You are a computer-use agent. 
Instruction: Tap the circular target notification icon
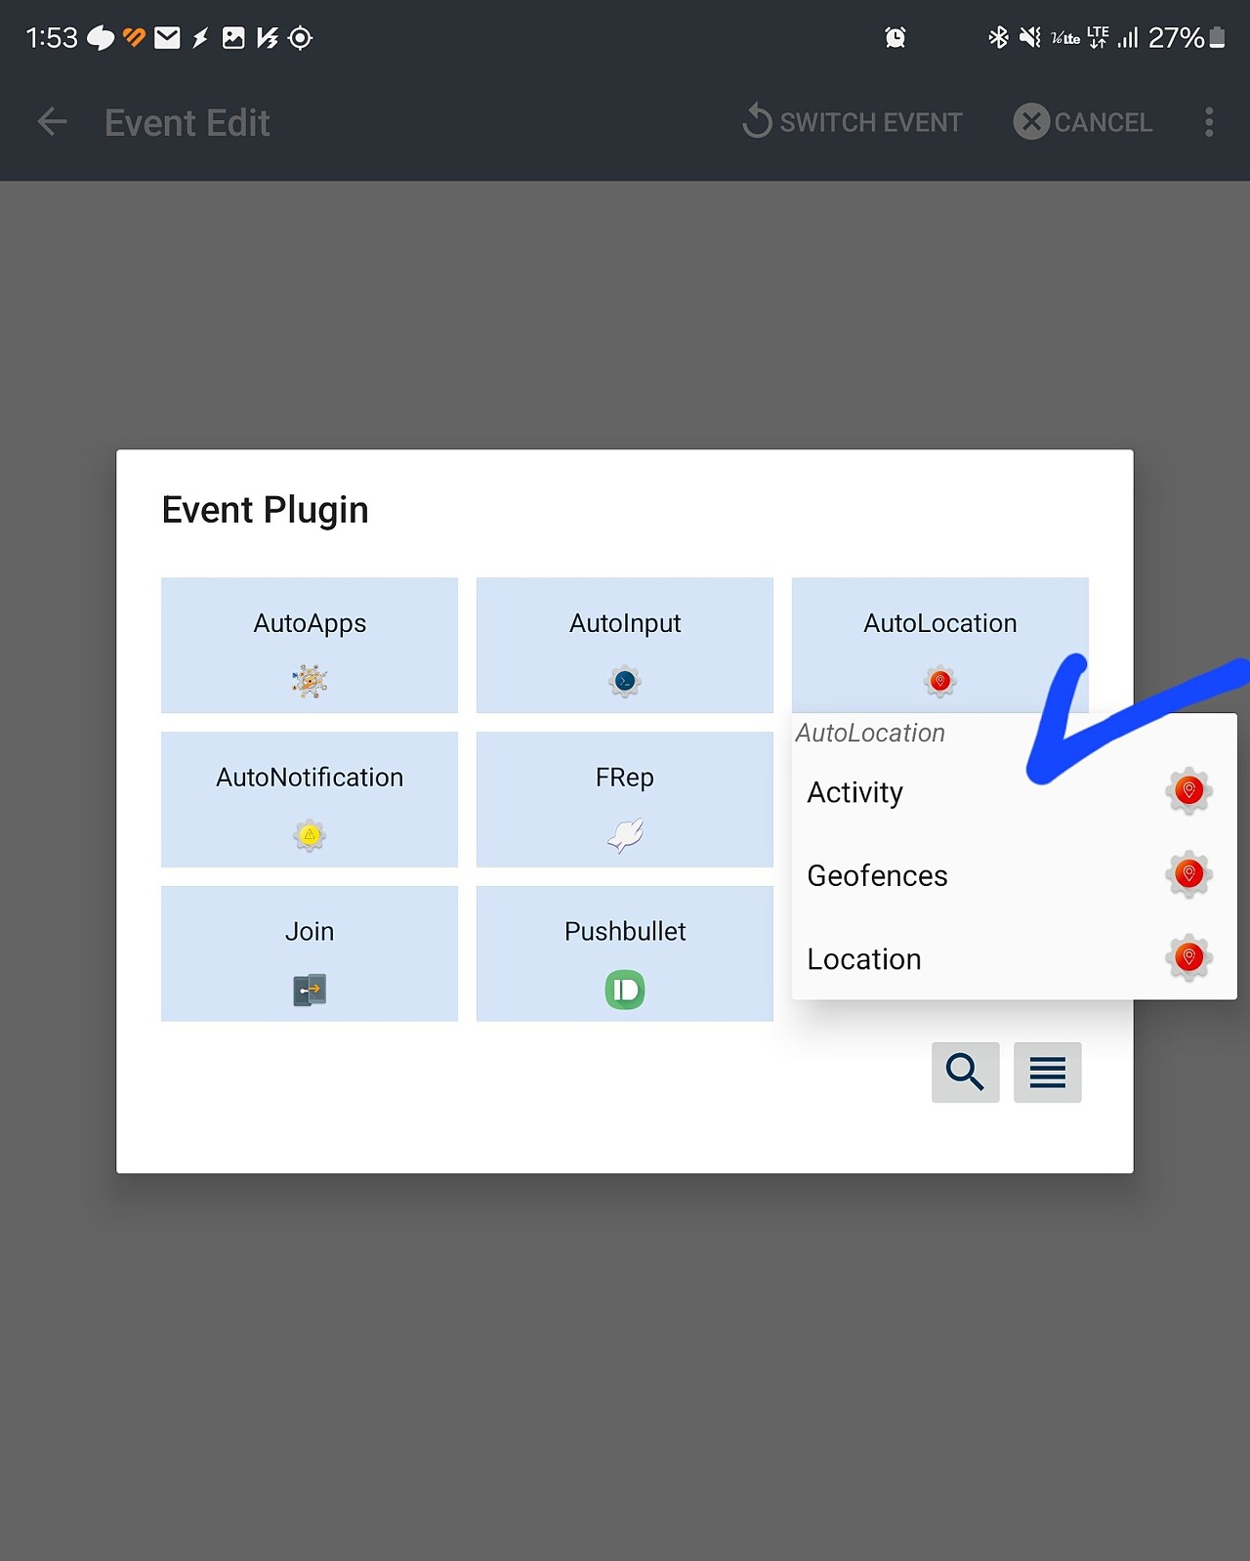(301, 37)
